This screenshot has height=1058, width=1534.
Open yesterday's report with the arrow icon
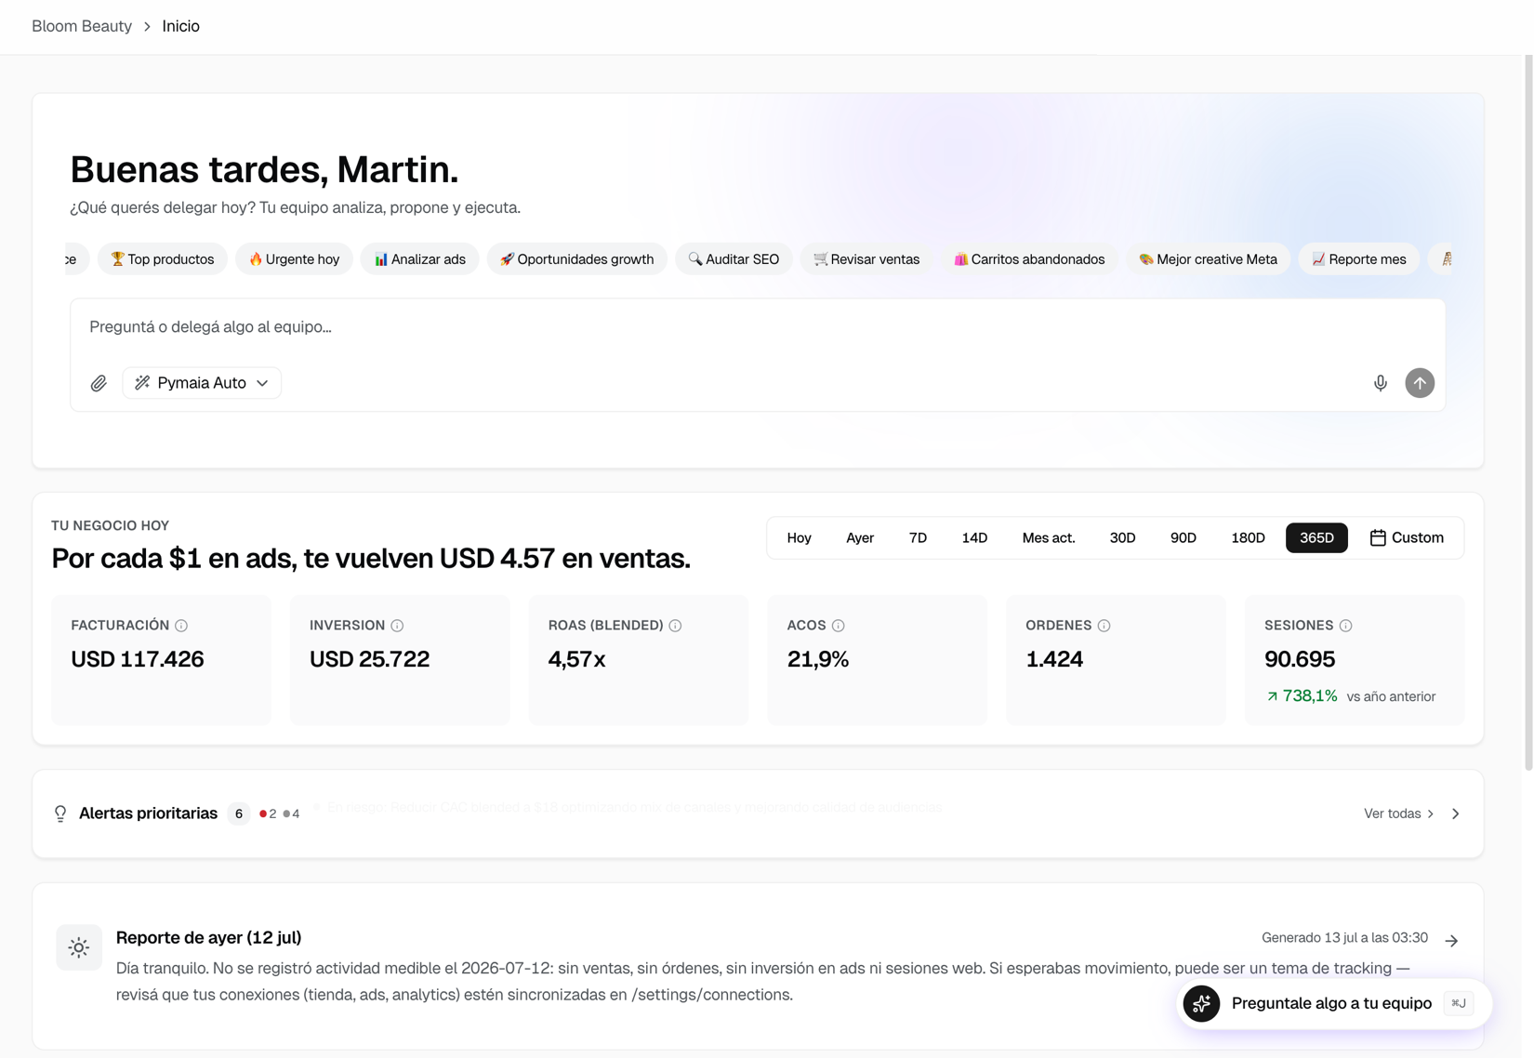pyautogui.click(x=1451, y=941)
